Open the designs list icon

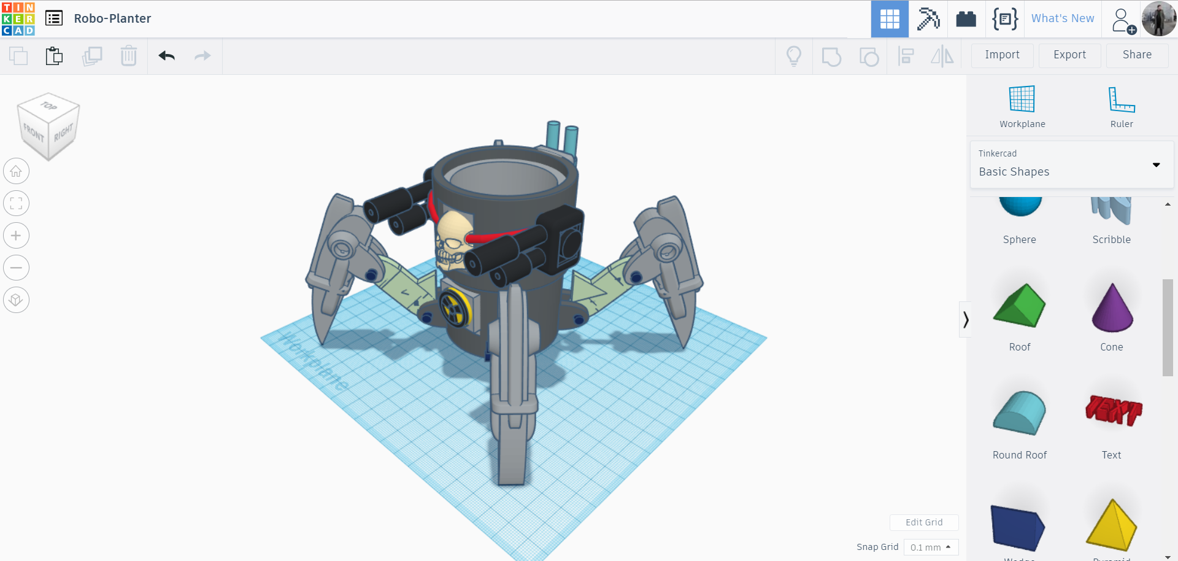(54, 18)
